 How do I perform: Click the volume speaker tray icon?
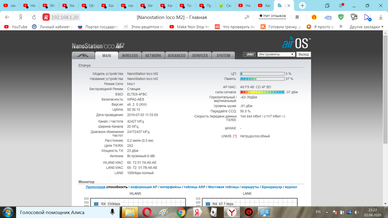tap(356, 212)
